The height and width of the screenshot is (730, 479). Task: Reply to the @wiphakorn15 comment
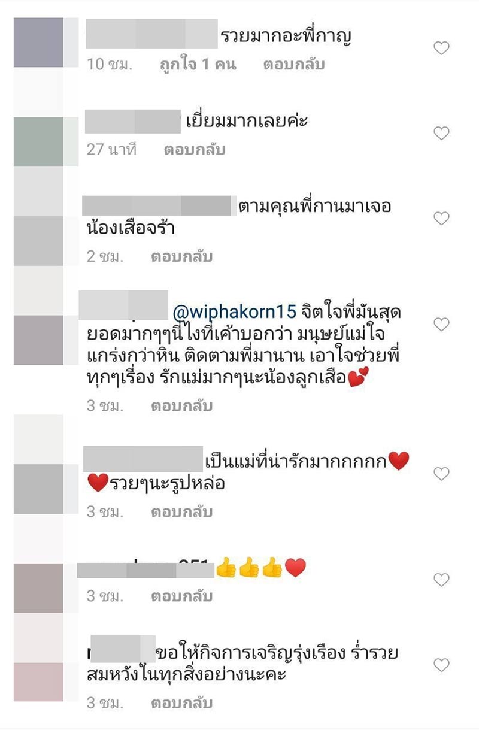pos(182,406)
